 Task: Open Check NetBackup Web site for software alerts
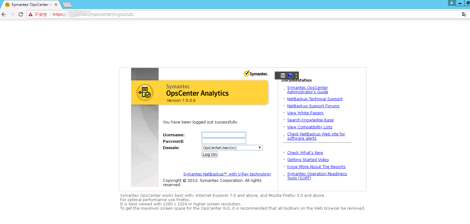pos(316,136)
